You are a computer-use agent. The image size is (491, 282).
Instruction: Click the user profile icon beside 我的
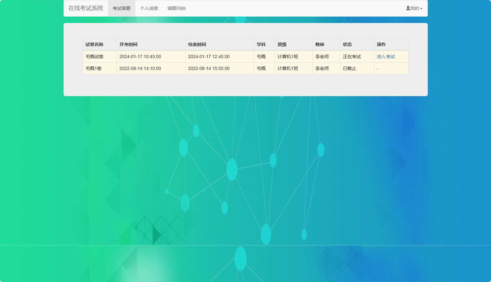pos(407,8)
